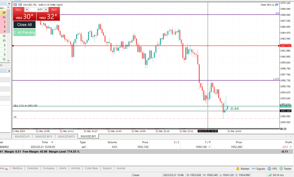Click the Close All in 1s flag icon
The width and height of the screenshot is (294, 177).
(277, 5)
